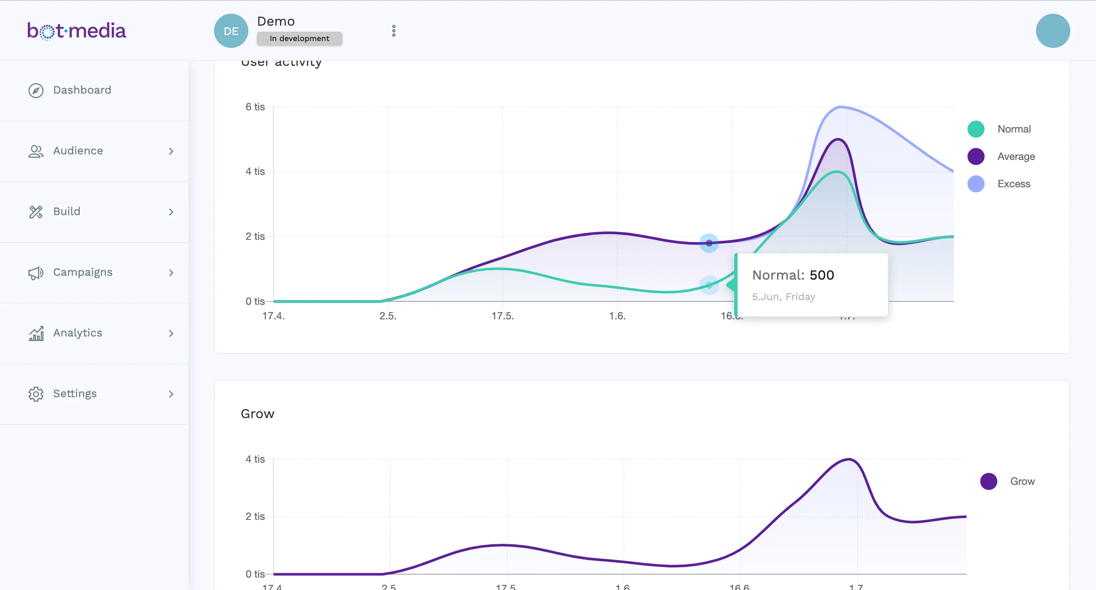Click the Settings gear icon
The height and width of the screenshot is (590, 1096).
coord(36,394)
